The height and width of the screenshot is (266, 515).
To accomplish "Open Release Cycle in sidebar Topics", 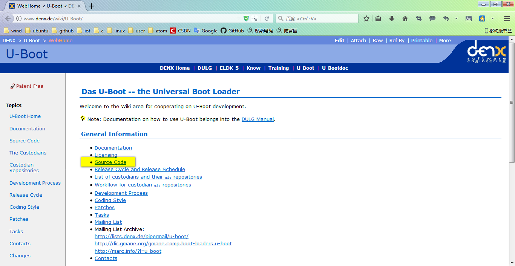I will coord(26,195).
